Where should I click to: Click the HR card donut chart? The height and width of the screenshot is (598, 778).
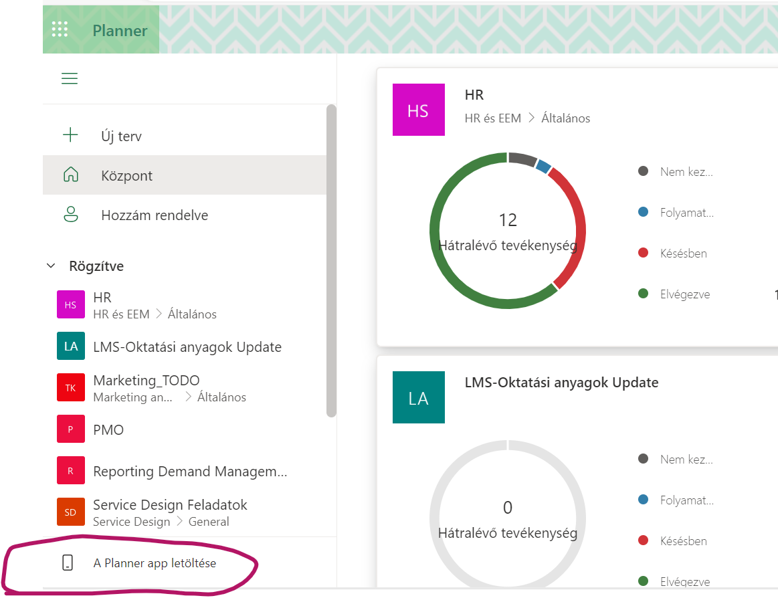point(508,231)
